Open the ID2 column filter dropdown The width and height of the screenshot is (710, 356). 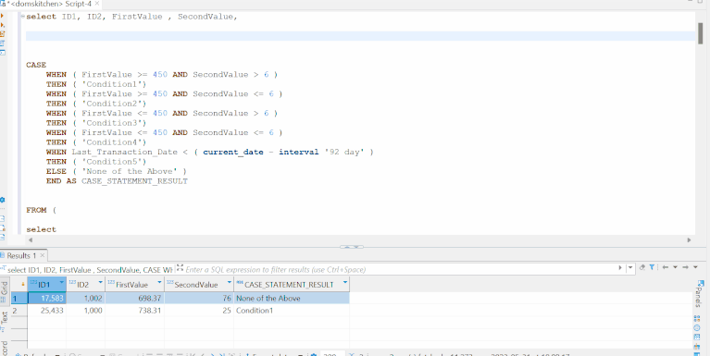101,283
